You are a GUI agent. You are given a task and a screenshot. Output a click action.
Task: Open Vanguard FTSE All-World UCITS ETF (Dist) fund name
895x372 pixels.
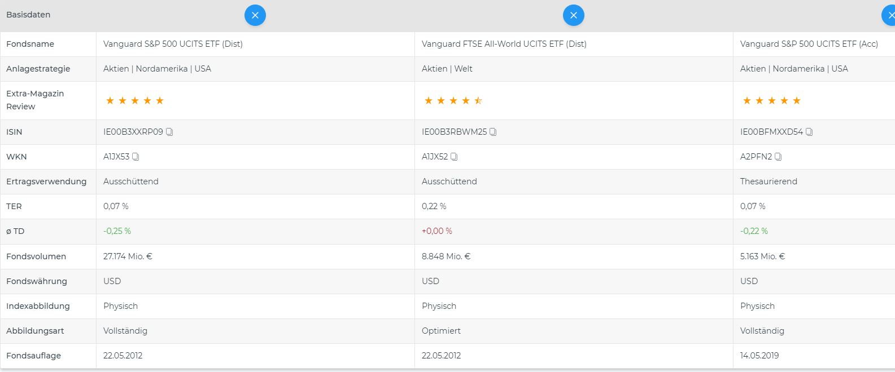(x=504, y=44)
